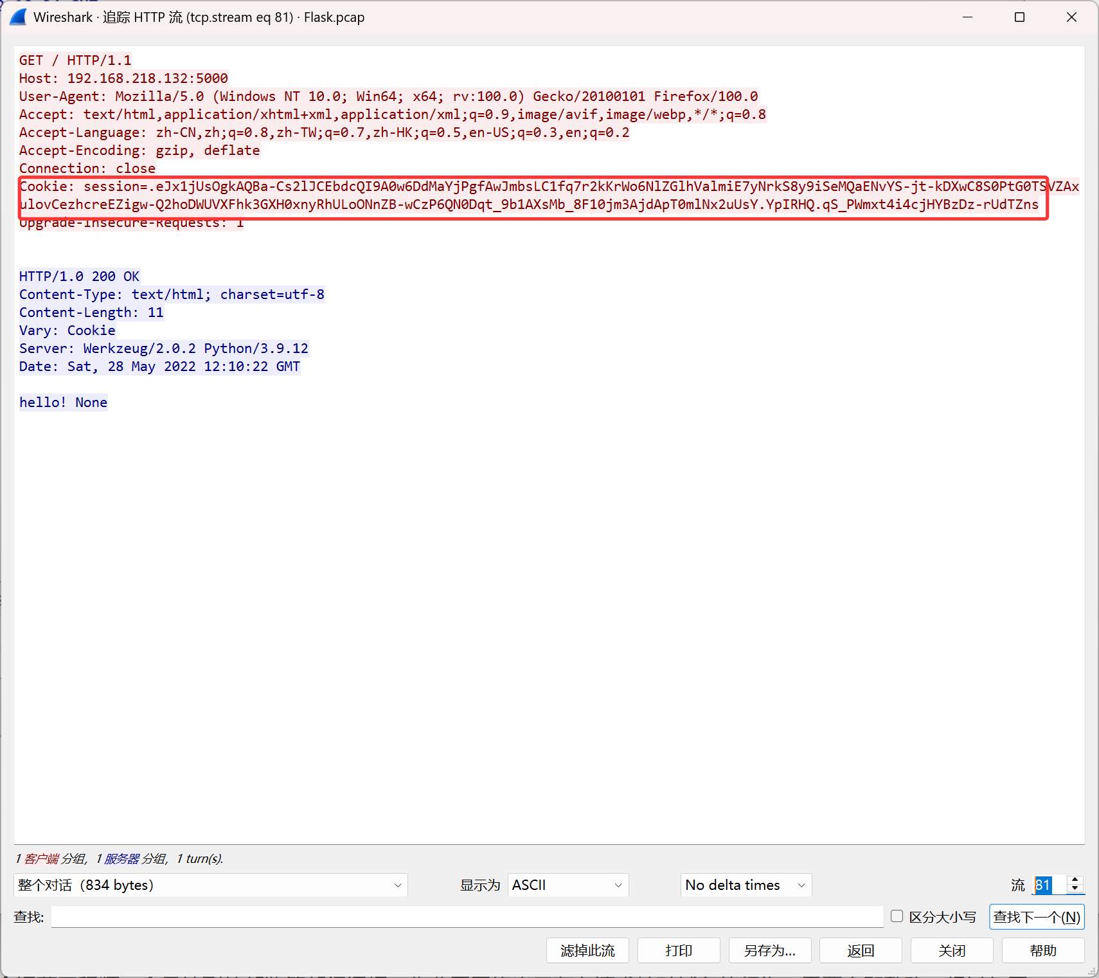Click the Content-Type: text/html; charset=utf-8 line
Viewport: 1099px width, 978px height.
click(172, 294)
